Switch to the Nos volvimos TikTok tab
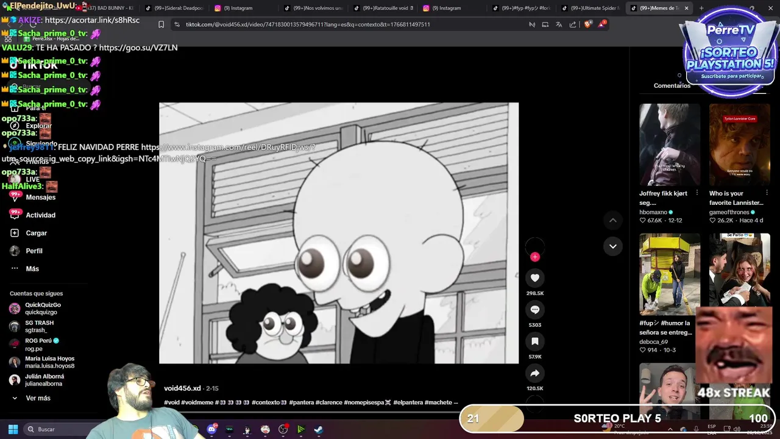780x439 pixels. (x=314, y=8)
